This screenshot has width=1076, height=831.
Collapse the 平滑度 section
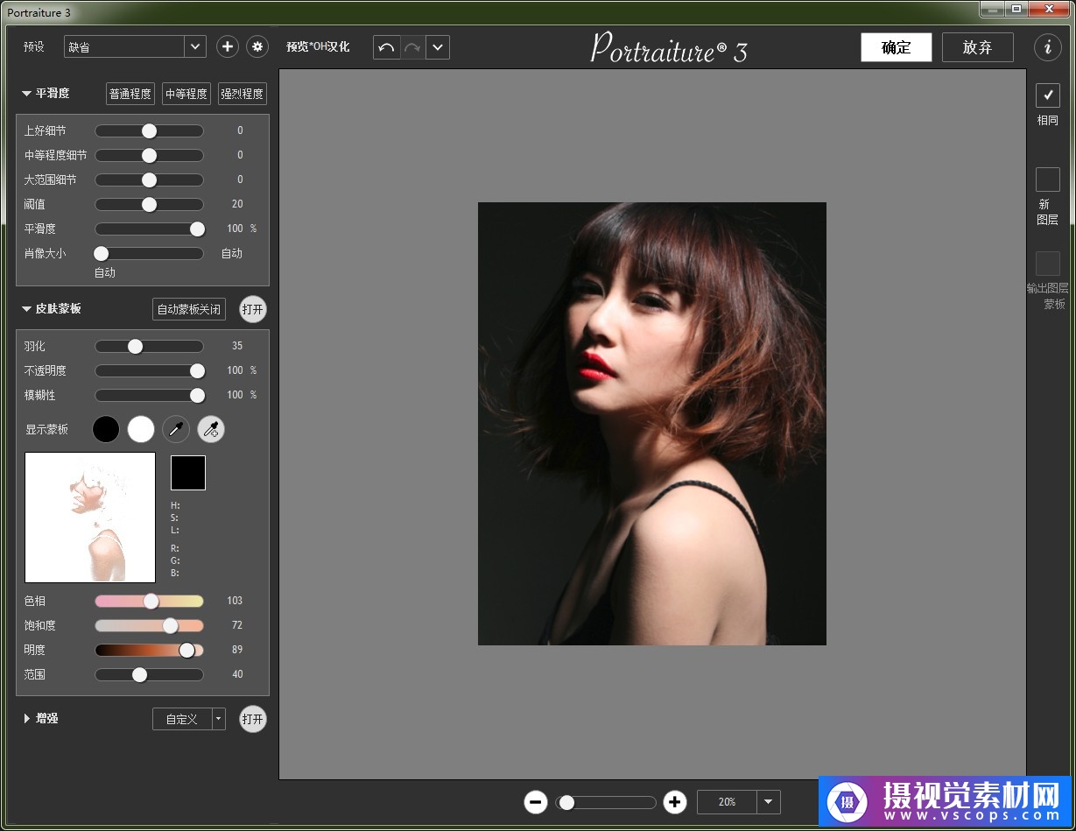point(27,94)
